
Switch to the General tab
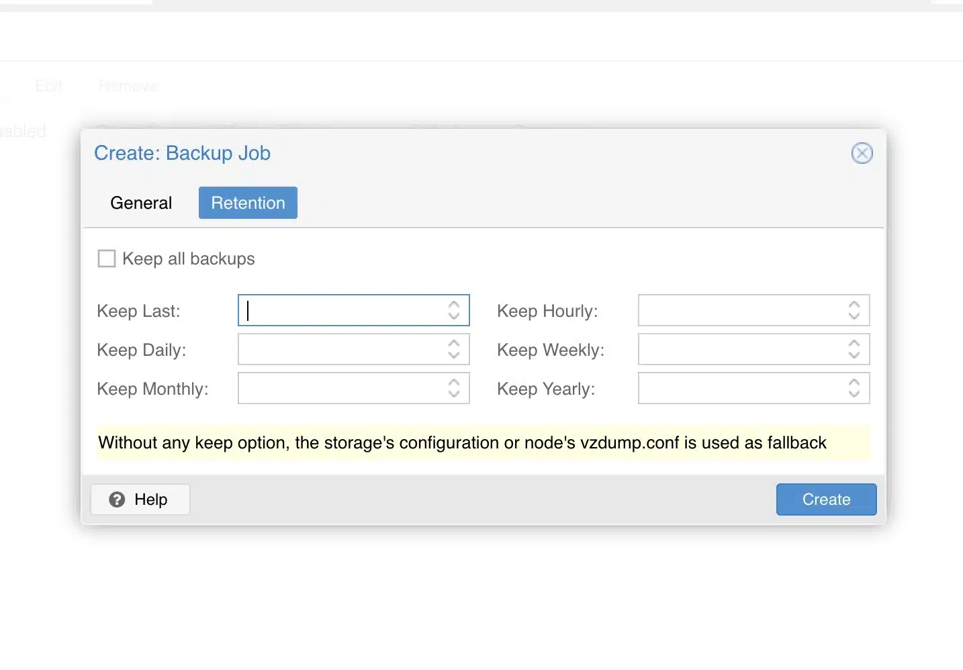click(141, 203)
